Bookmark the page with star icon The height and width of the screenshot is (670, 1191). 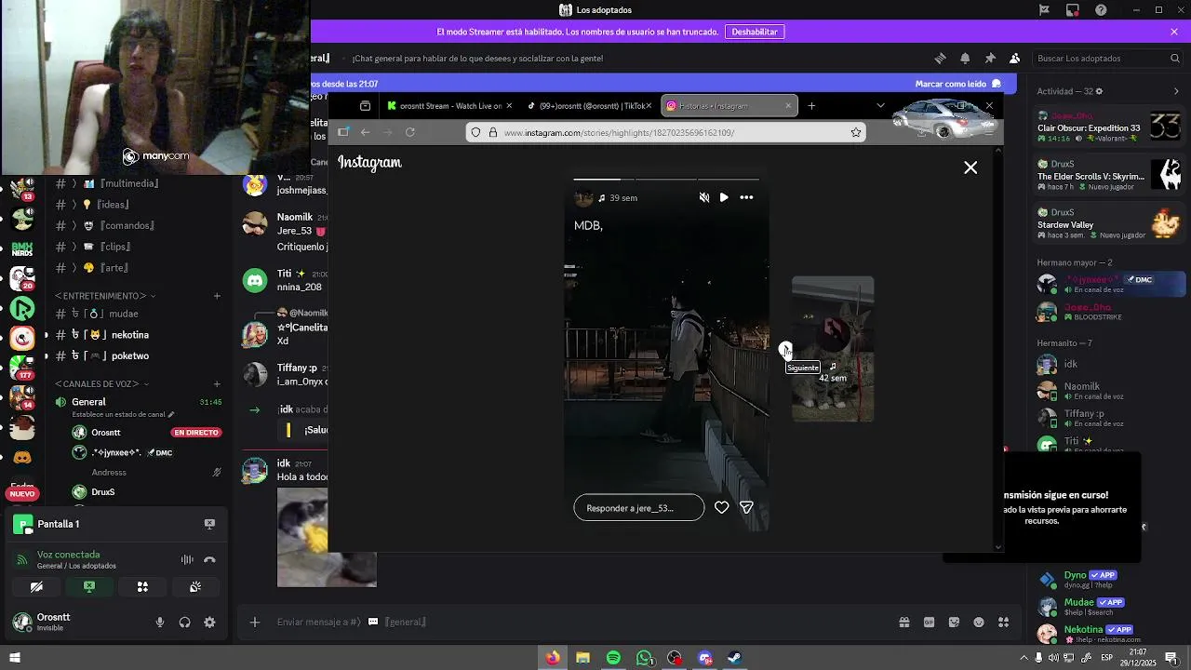[x=855, y=132]
